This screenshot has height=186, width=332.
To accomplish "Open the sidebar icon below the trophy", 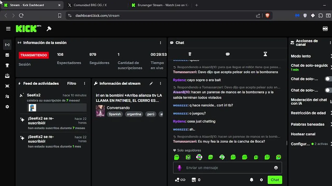I will coord(7,76).
